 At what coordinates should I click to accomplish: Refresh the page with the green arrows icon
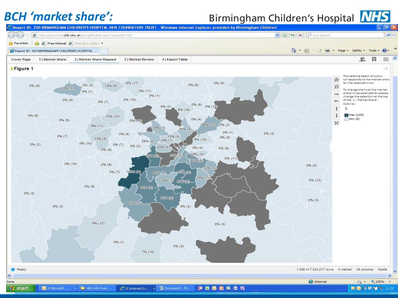[292, 35]
